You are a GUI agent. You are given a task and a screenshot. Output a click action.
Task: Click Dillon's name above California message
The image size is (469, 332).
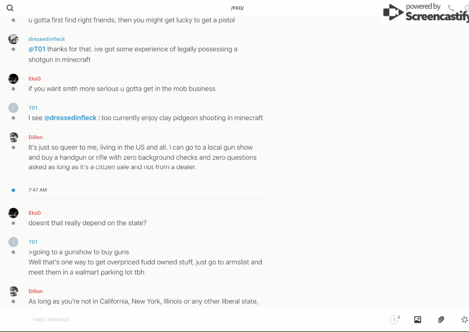(36, 291)
